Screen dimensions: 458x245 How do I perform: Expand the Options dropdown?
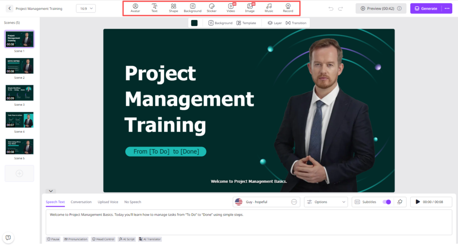coord(326,202)
